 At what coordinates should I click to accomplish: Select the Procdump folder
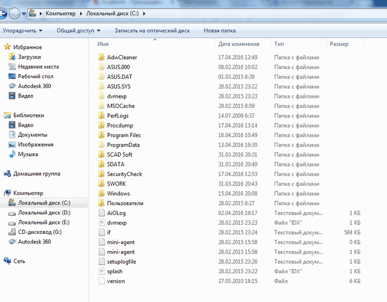click(120, 126)
